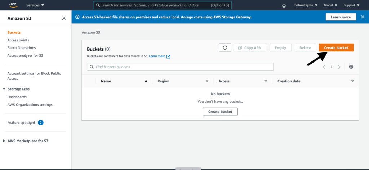The image size is (369, 170).
Task: Click the Empty button
Action: point(280,48)
